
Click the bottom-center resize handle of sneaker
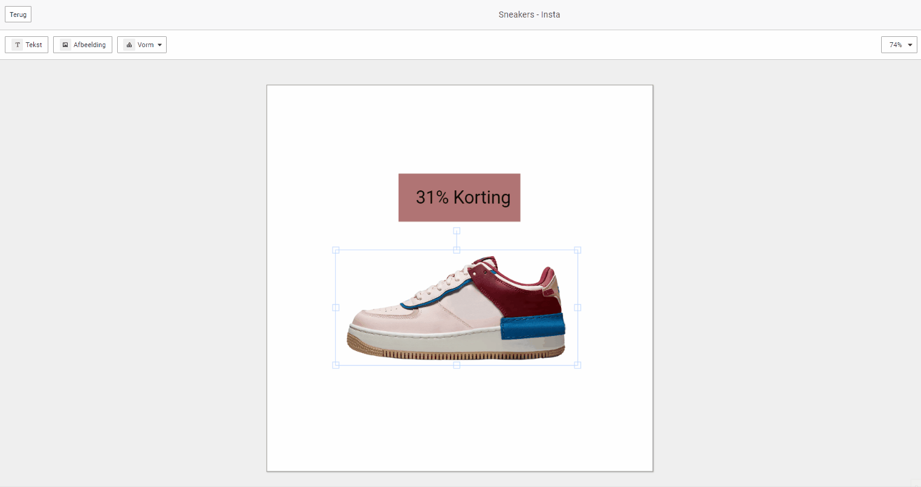pyautogui.click(x=457, y=365)
